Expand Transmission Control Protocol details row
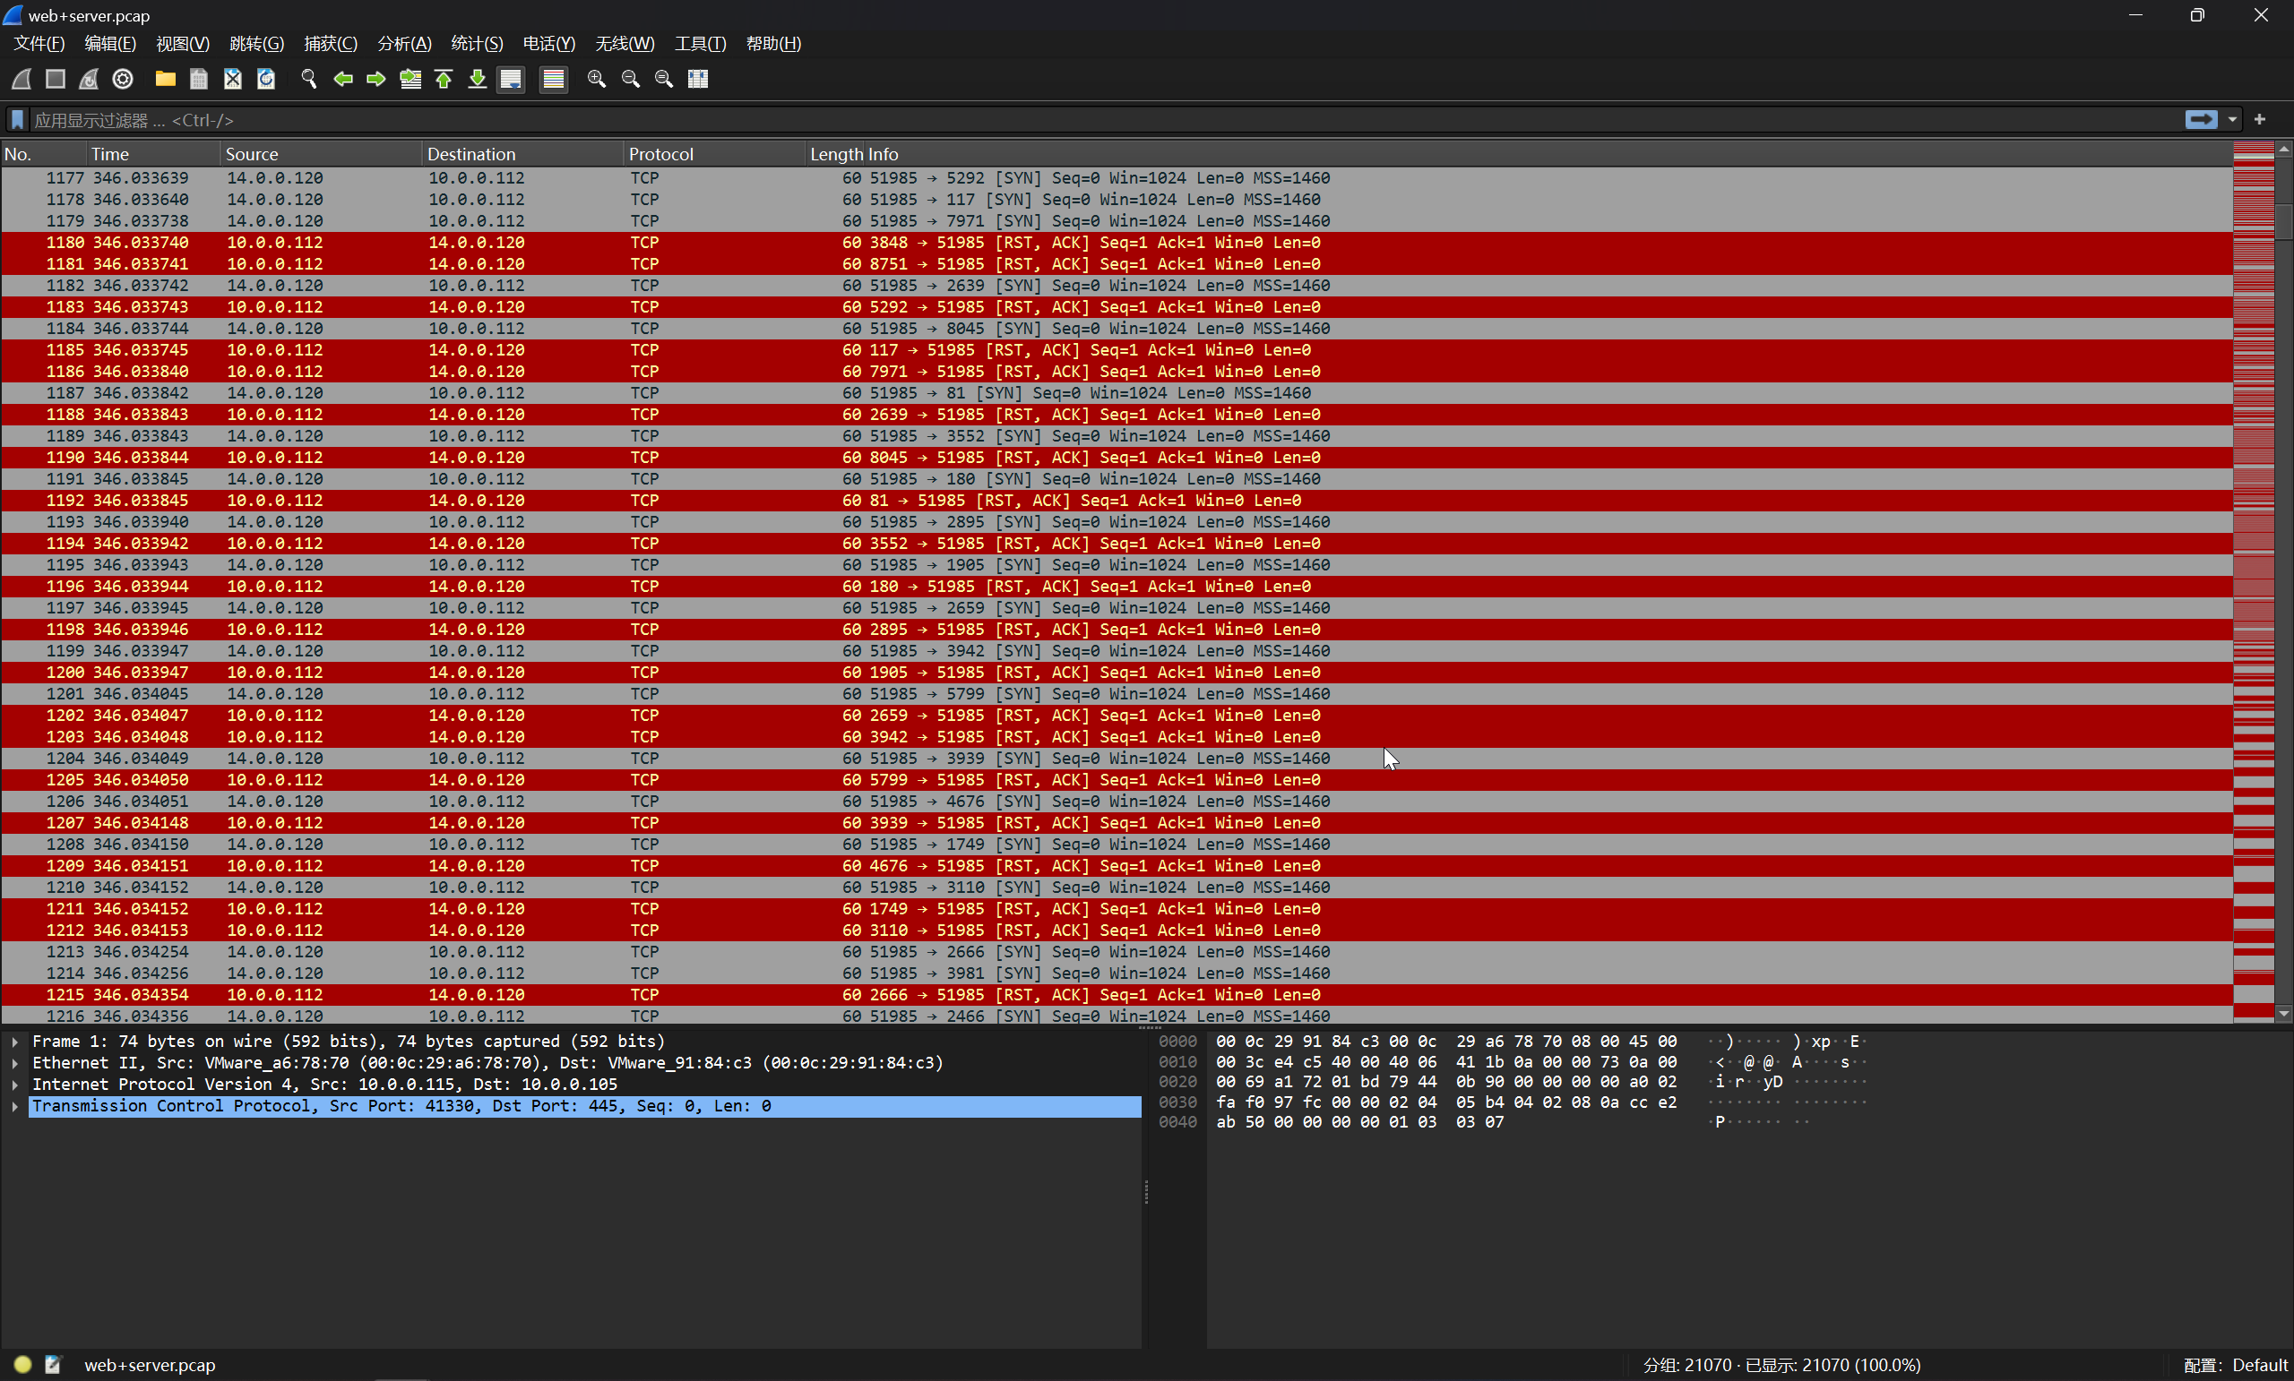This screenshot has width=2294, height=1381. pyautogui.click(x=15, y=1106)
